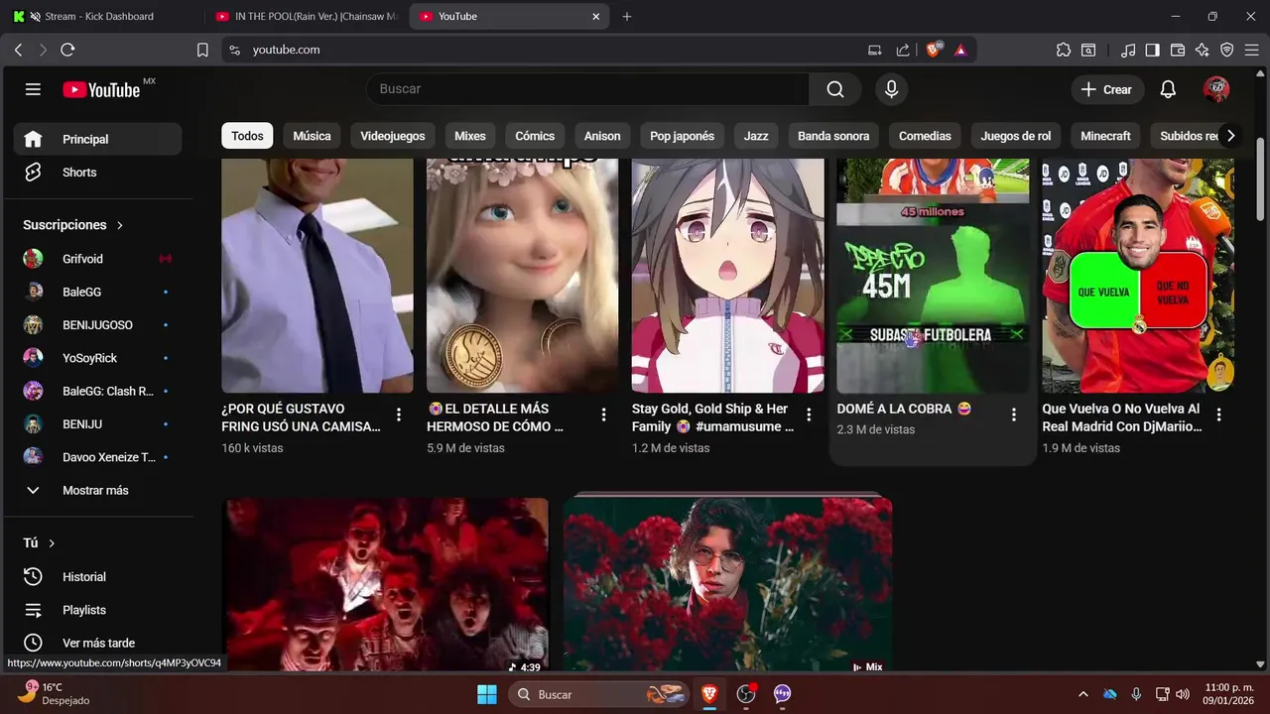This screenshot has height=714, width=1270.
Task: Click the Crear button
Action: (1107, 89)
